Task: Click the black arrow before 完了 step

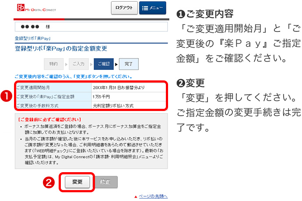Action: tap(116, 64)
